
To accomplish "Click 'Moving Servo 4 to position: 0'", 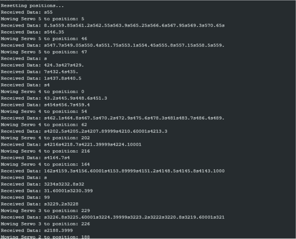I will 42,91.
